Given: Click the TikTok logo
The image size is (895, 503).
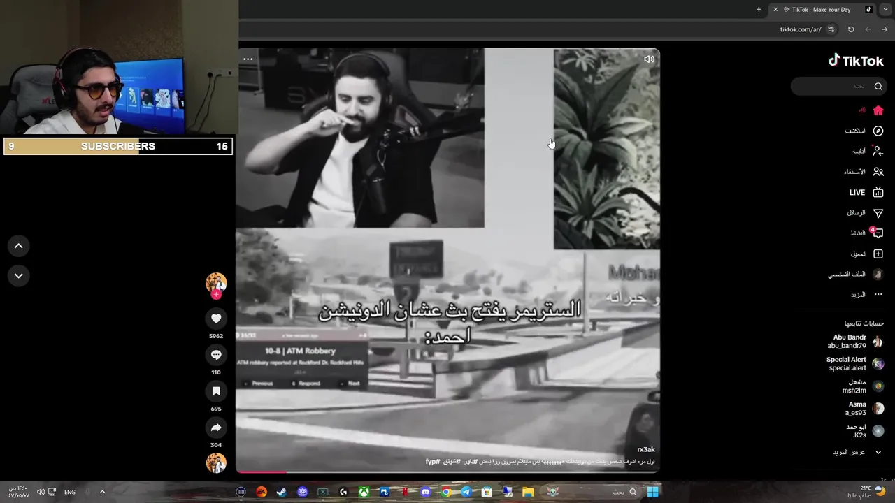Looking at the screenshot, I should (856, 61).
